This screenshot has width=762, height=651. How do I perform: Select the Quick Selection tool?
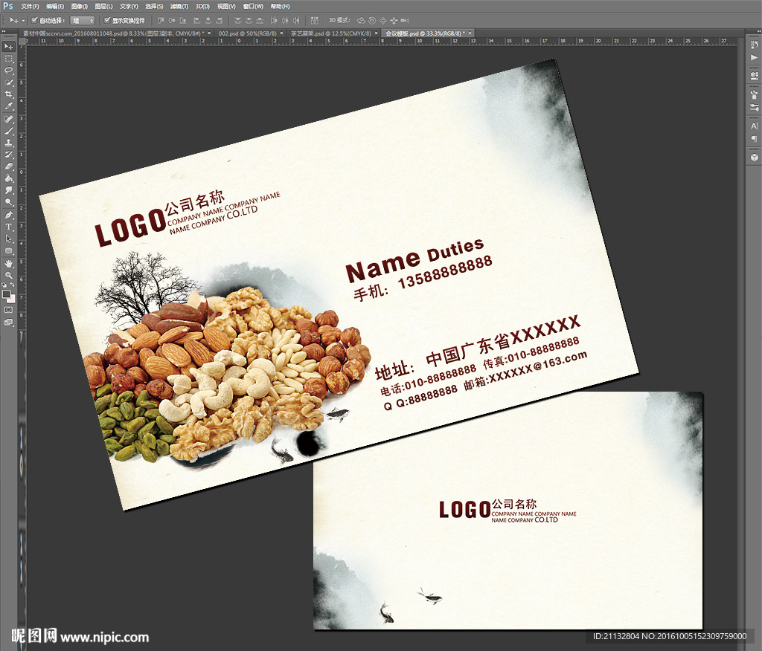click(9, 82)
